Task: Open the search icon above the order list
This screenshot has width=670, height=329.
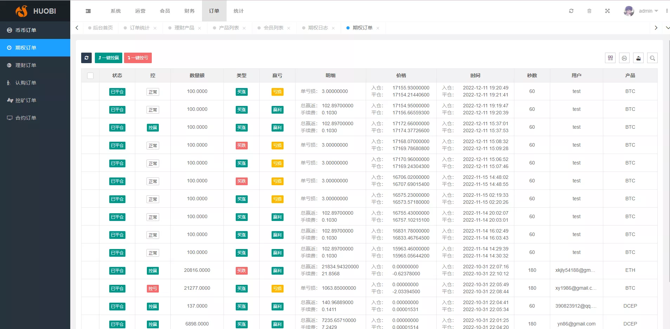Action: pyautogui.click(x=652, y=58)
